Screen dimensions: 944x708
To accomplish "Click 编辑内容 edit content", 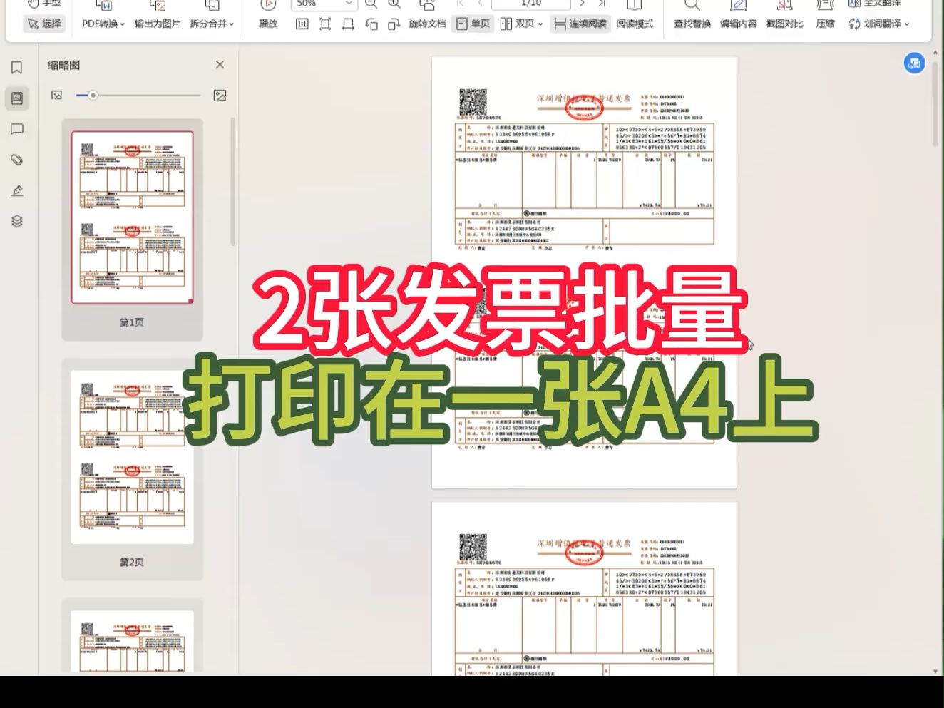I will click(x=738, y=24).
